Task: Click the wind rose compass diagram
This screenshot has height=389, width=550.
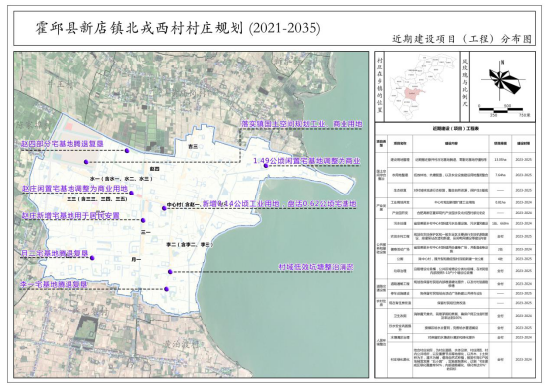Action: (x=502, y=80)
